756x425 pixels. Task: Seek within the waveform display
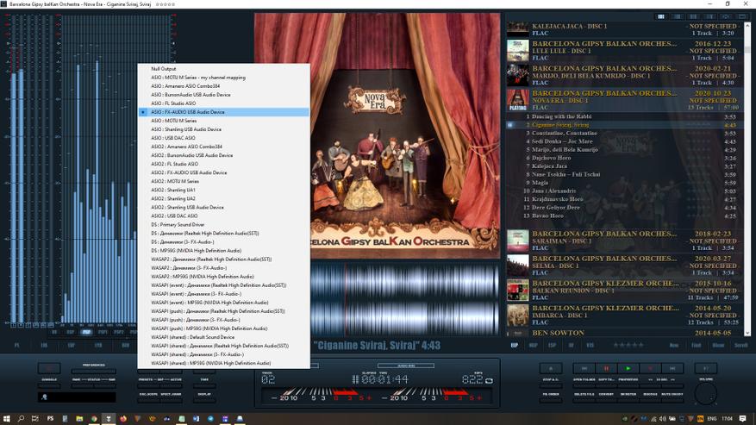pyautogui.click(x=404, y=299)
